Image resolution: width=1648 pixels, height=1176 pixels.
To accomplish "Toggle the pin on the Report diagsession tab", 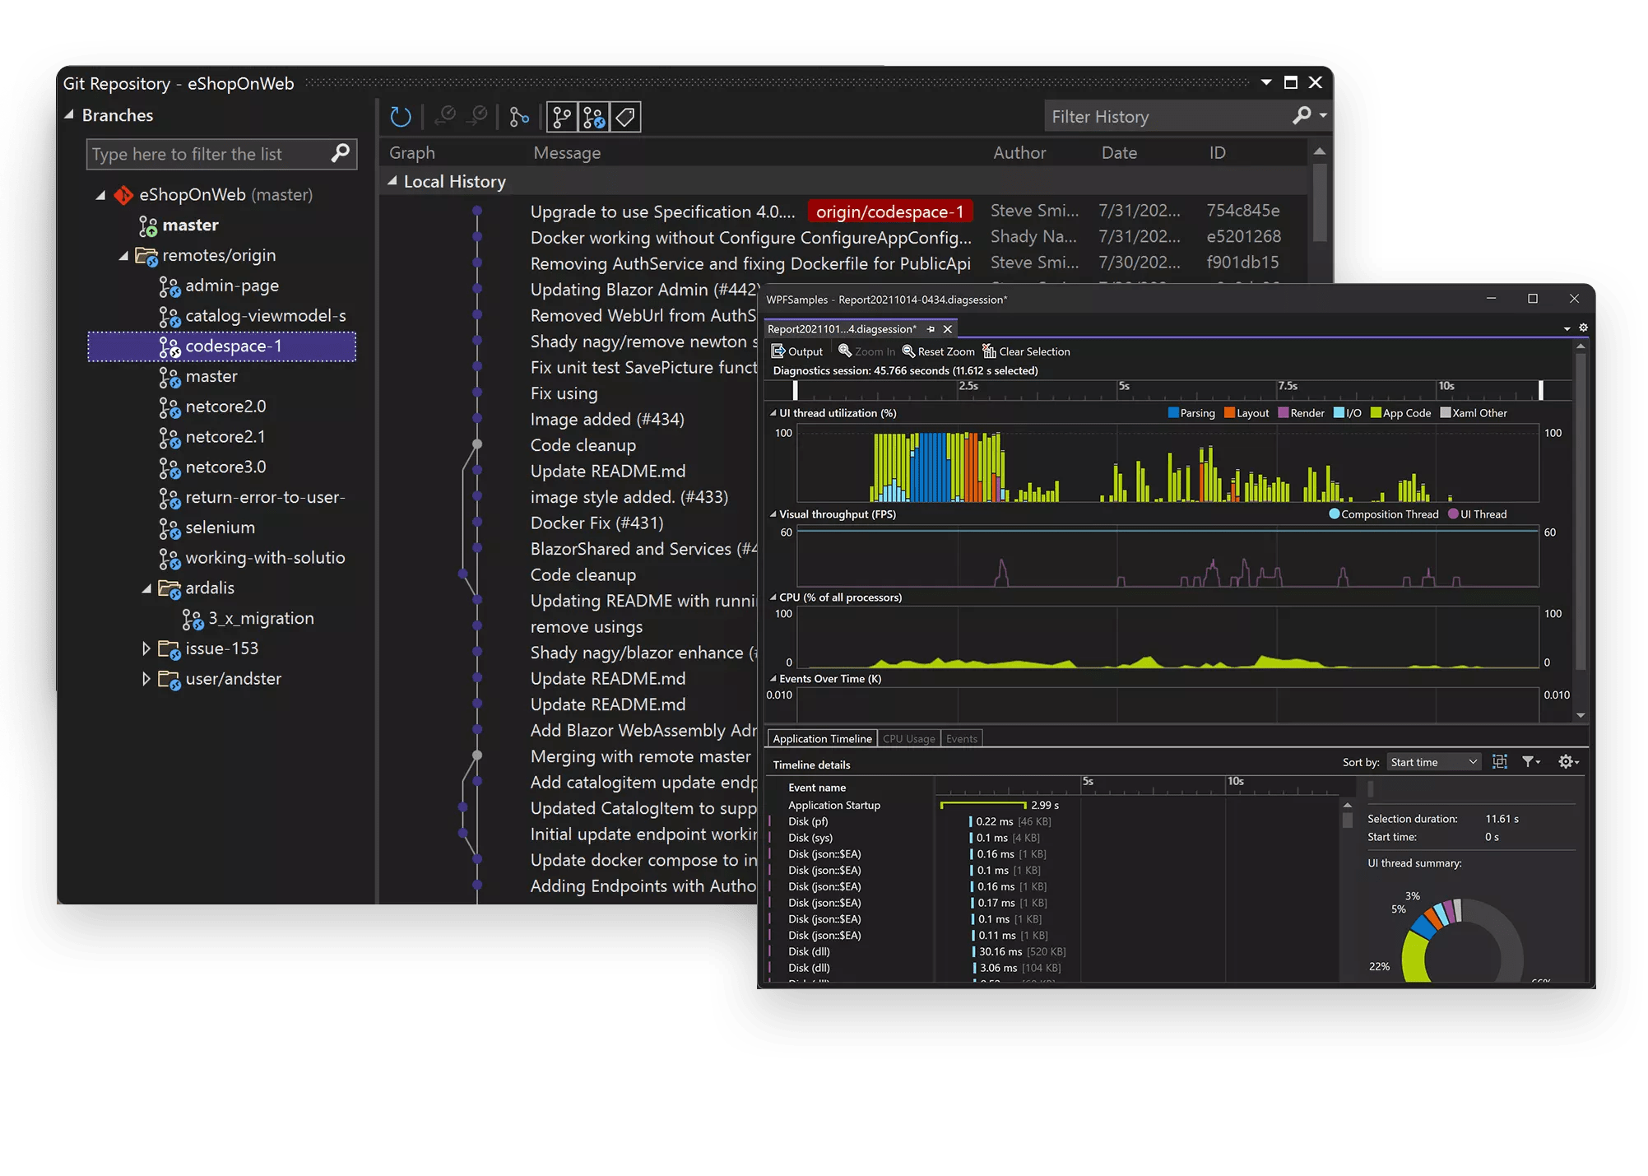I will coord(931,328).
